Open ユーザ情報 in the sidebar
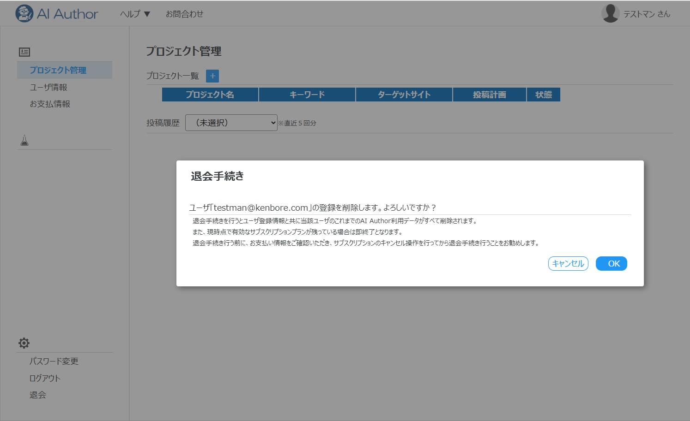Screen dimensions: 690x421 tap(48, 87)
